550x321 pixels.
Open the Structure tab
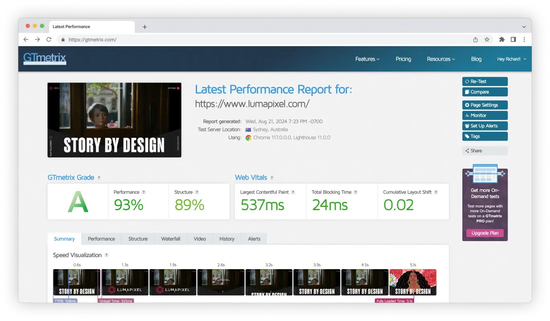(138, 239)
